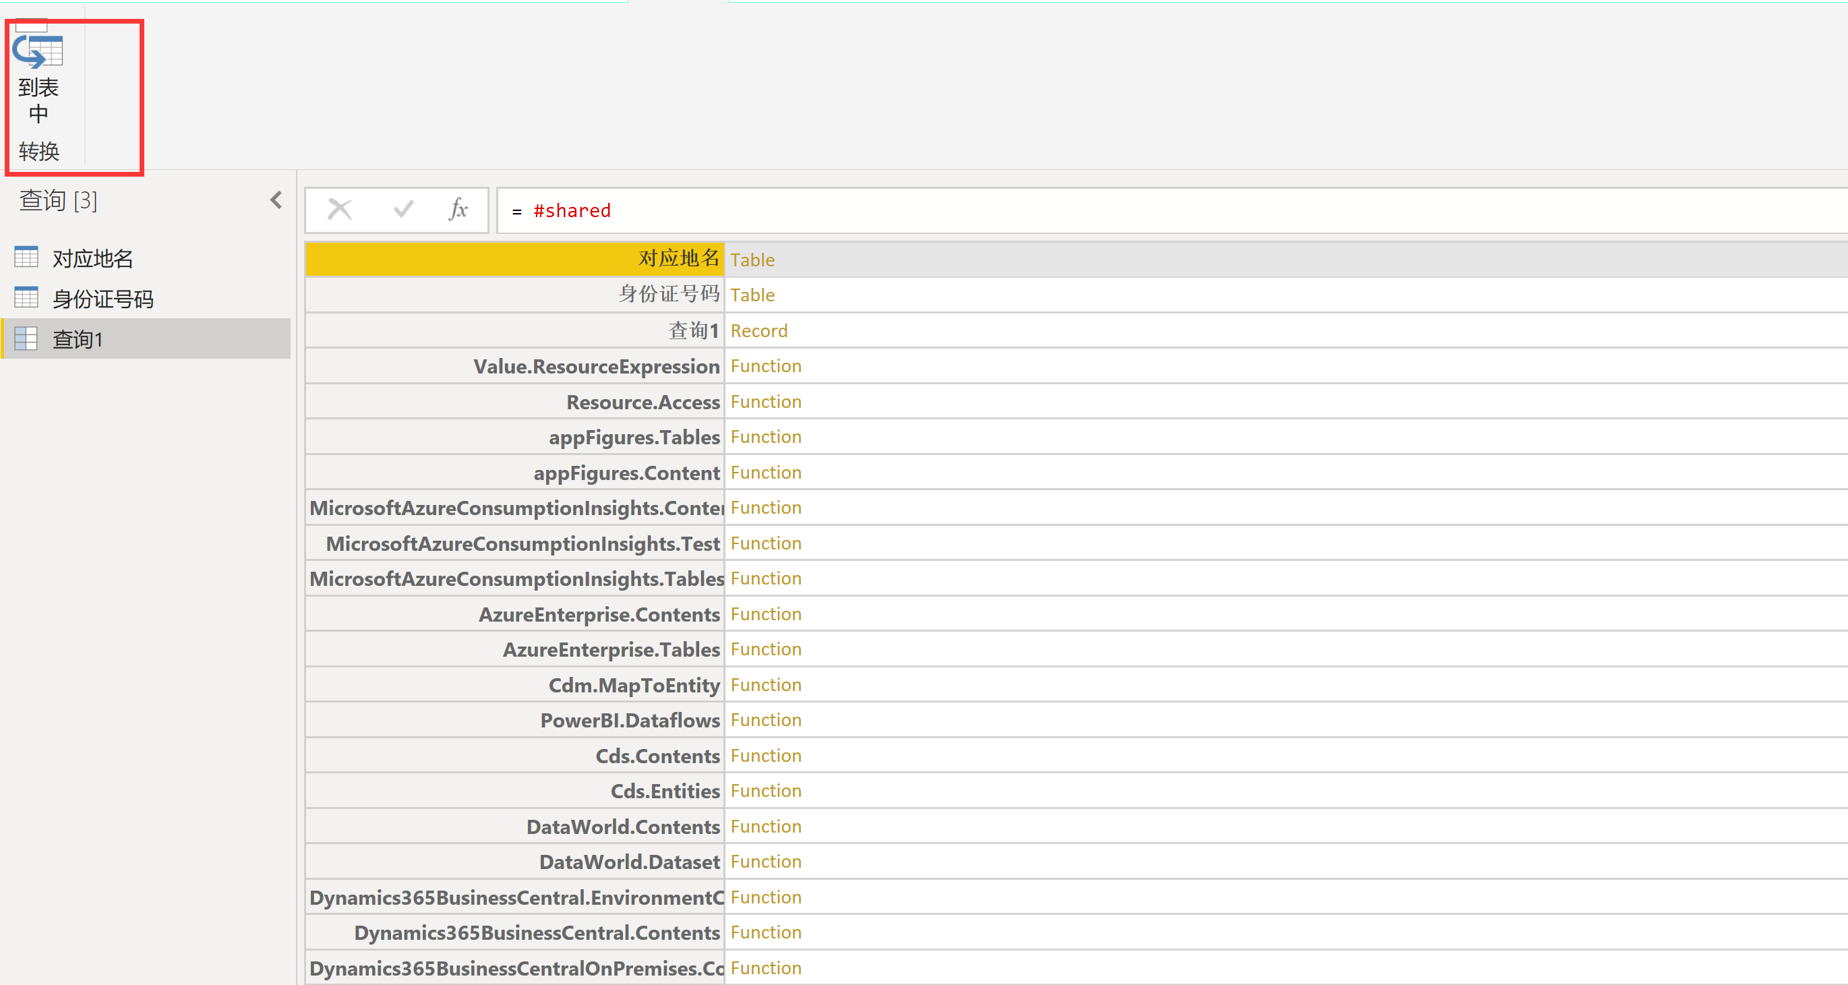Collapse the 查询 [3] pane with the chevron
The image size is (1848, 985).
coord(276,200)
